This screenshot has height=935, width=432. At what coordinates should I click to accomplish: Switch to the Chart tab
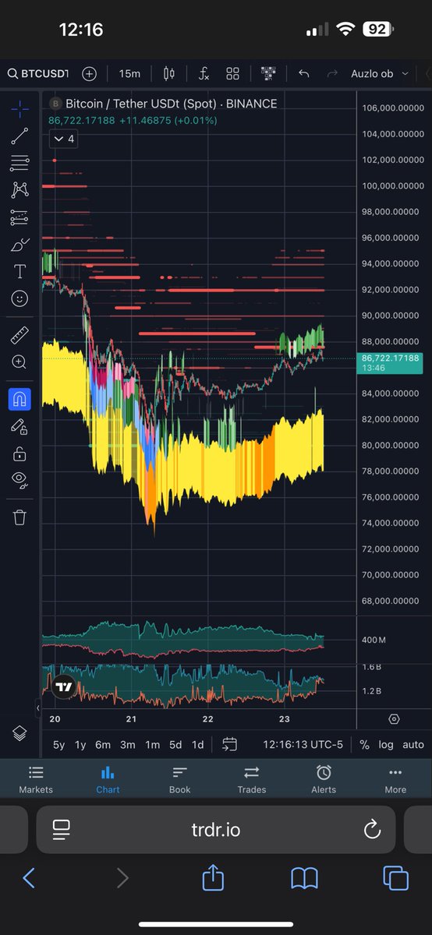(x=108, y=779)
